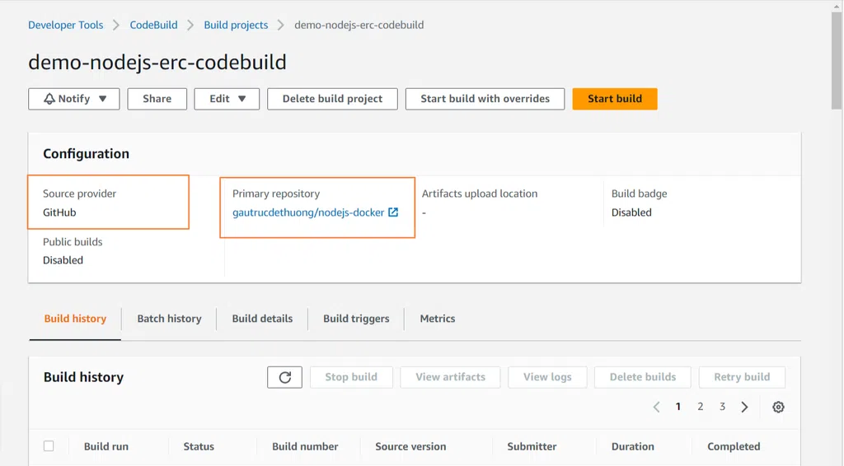Image resolution: width=844 pixels, height=466 pixels.
Task: Sort by Build run column header
Action: [106, 446]
